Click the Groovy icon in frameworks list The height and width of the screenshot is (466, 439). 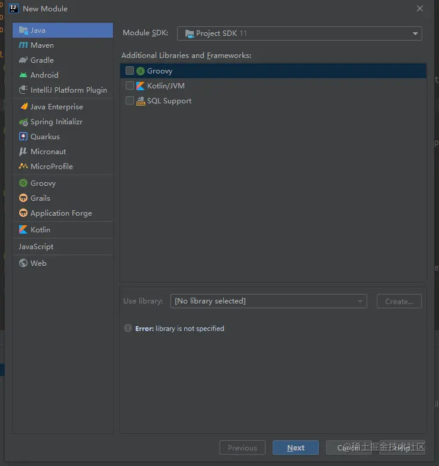pos(141,71)
